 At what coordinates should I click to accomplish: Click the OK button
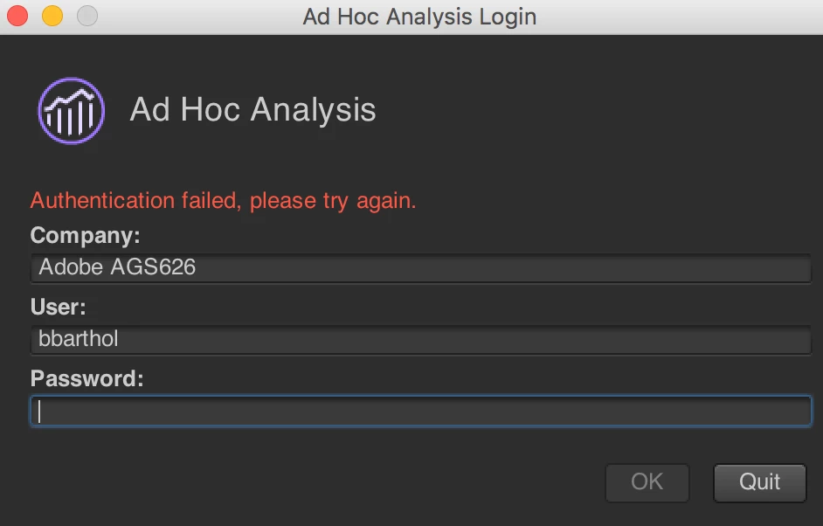[647, 482]
